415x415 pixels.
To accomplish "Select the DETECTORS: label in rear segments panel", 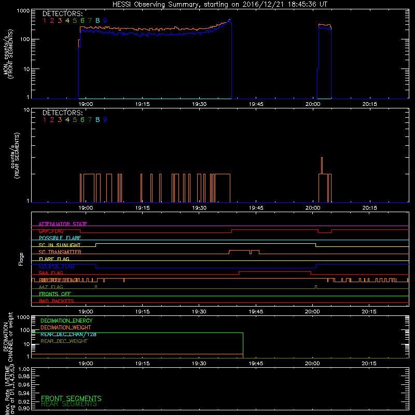I will point(62,113).
